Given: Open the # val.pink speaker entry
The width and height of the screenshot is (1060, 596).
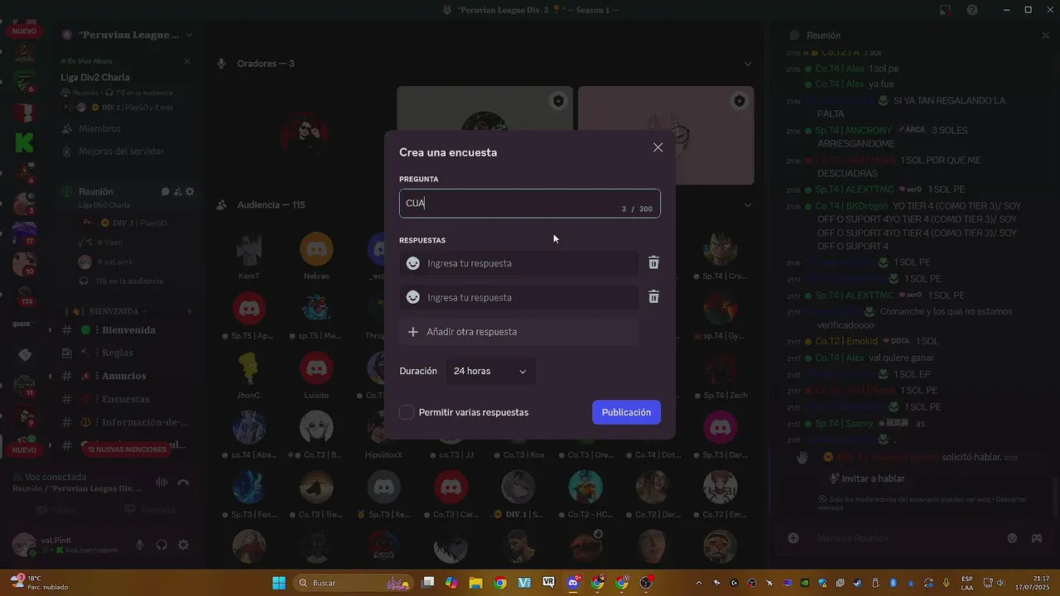Looking at the screenshot, I should (116, 262).
